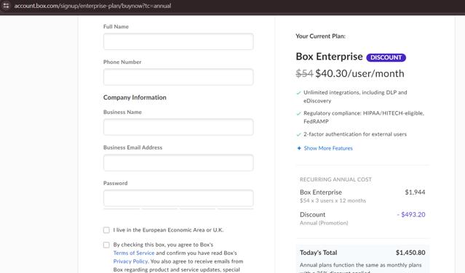The width and height of the screenshot is (465, 273).
Task: Click the struck-through $54 price
Action: tap(304, 73)
